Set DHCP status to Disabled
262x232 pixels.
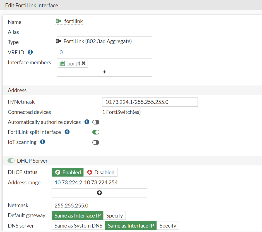tap(101, 172)
